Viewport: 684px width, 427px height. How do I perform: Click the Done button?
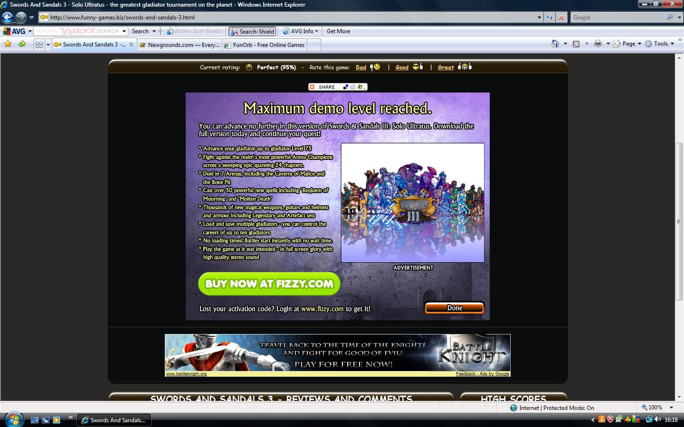coord(455,308)
